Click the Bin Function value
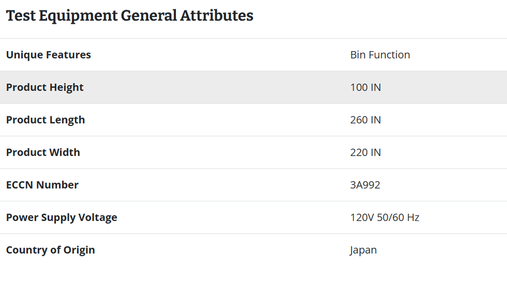 (x=380, y=55)
